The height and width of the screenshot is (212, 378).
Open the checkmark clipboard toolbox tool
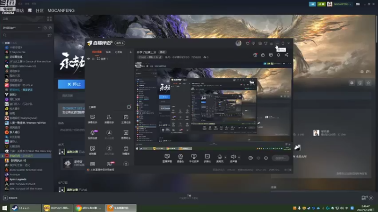(126, 119)
